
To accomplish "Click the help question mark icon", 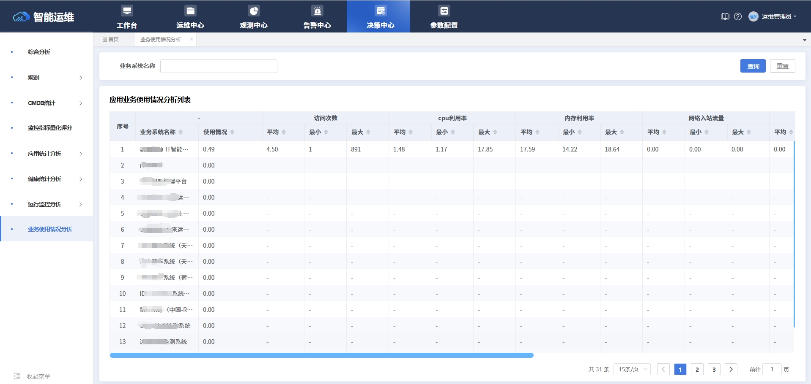I will click(738, 16).
